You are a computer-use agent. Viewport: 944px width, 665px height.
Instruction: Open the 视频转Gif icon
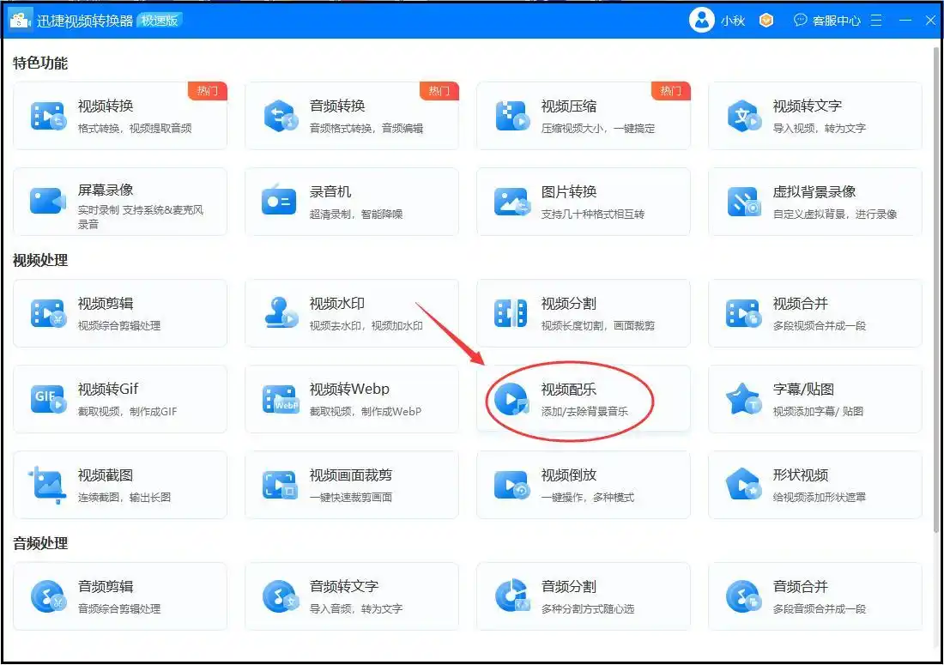coord(48,399)
